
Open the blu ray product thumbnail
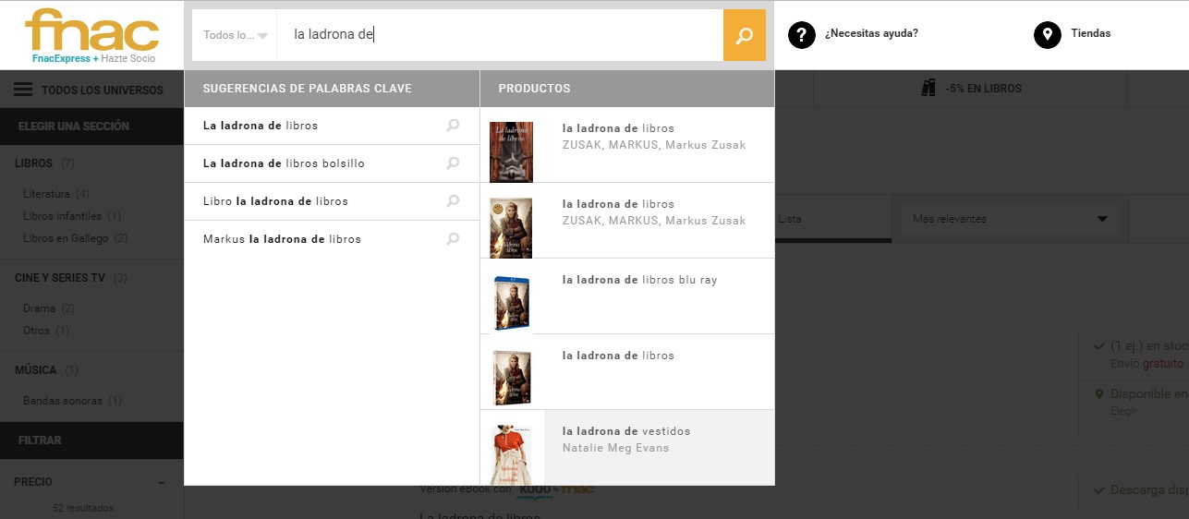pos(511,304)
